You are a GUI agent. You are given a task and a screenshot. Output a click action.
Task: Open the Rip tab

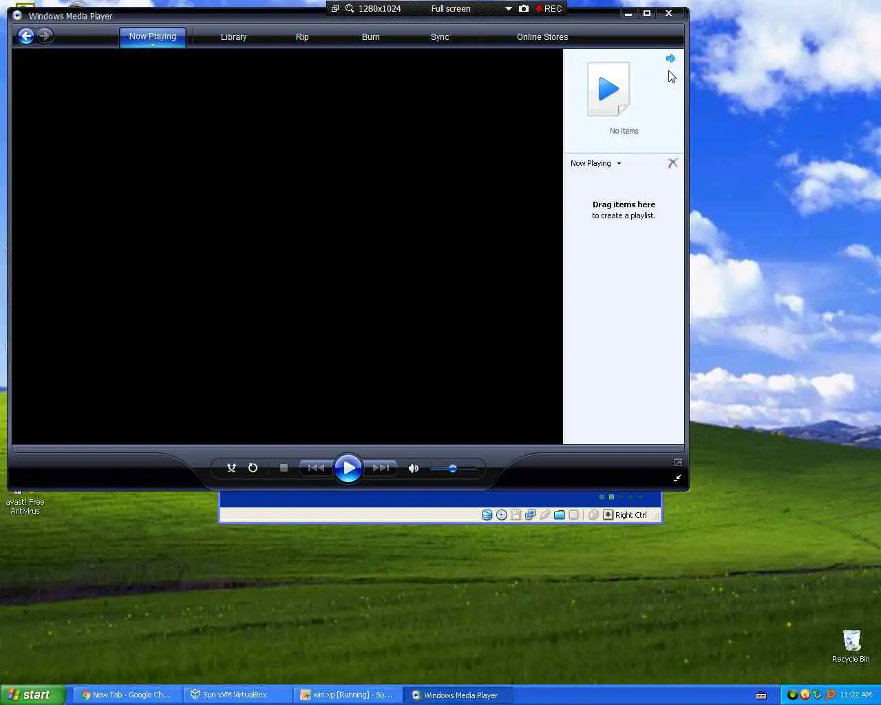coord(302,37)
